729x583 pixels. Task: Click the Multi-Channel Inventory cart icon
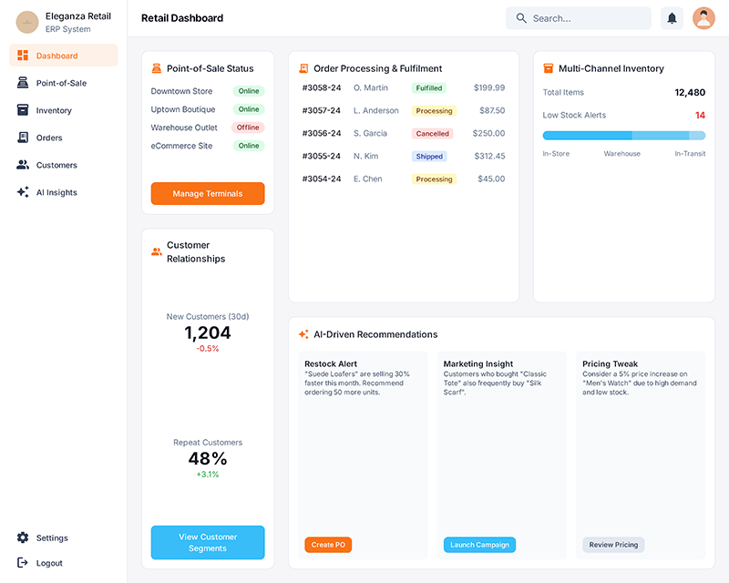click(549, 67)
